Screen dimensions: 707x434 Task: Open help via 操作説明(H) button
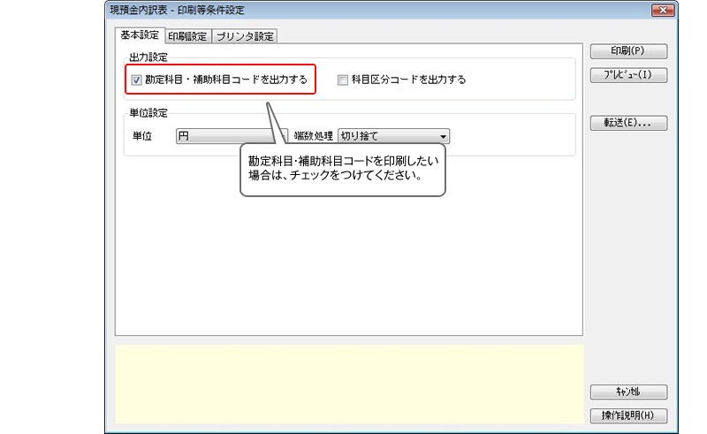627,415
